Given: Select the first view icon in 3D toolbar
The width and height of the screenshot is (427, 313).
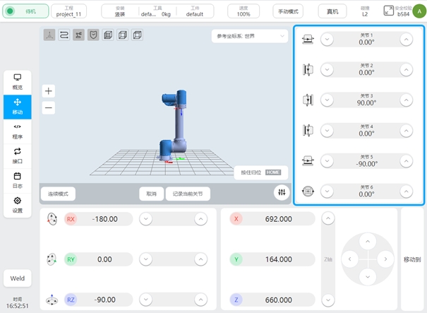Looking at the screenshot, I should pos(49,35).
